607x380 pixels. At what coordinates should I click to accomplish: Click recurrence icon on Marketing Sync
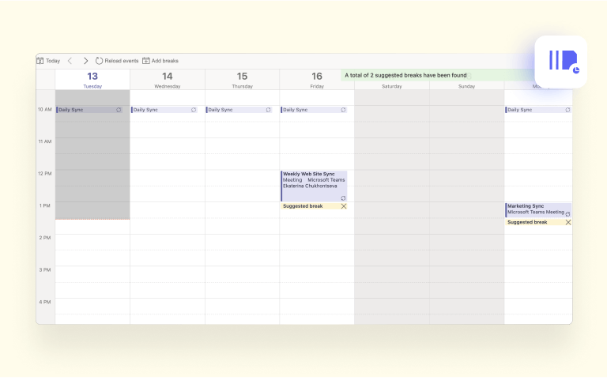pyautogui.click(x=567, y=214)
